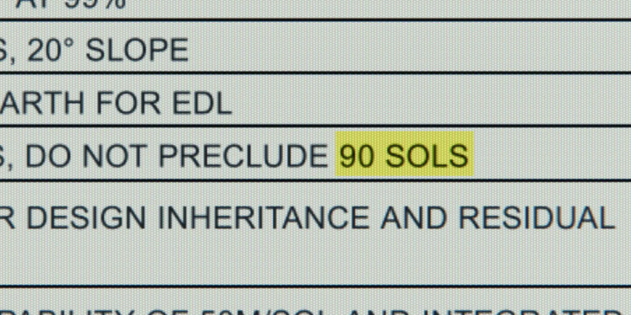Image resolution: width=631 pixels, height=315 pixels.
Task: Click the word "SLOPE"
Action: tap(137, 50)
